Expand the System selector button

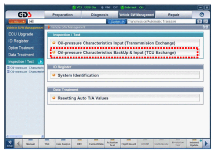(116, 21)
